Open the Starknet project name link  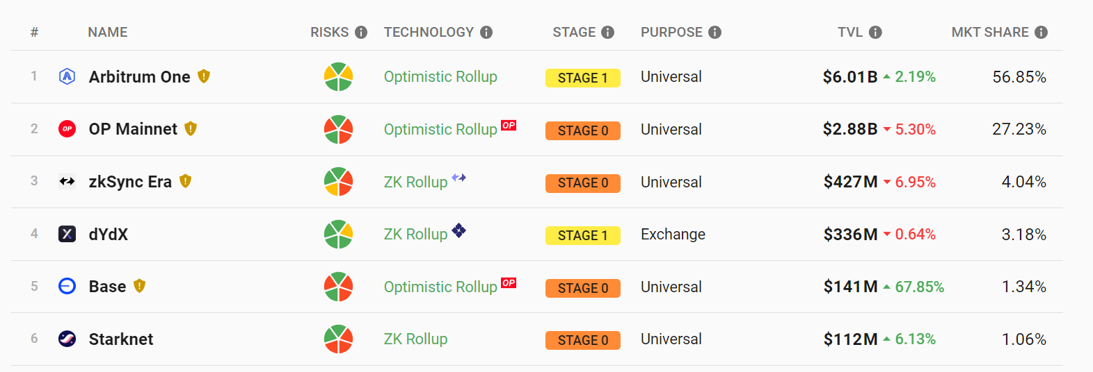tap(121, 339)
